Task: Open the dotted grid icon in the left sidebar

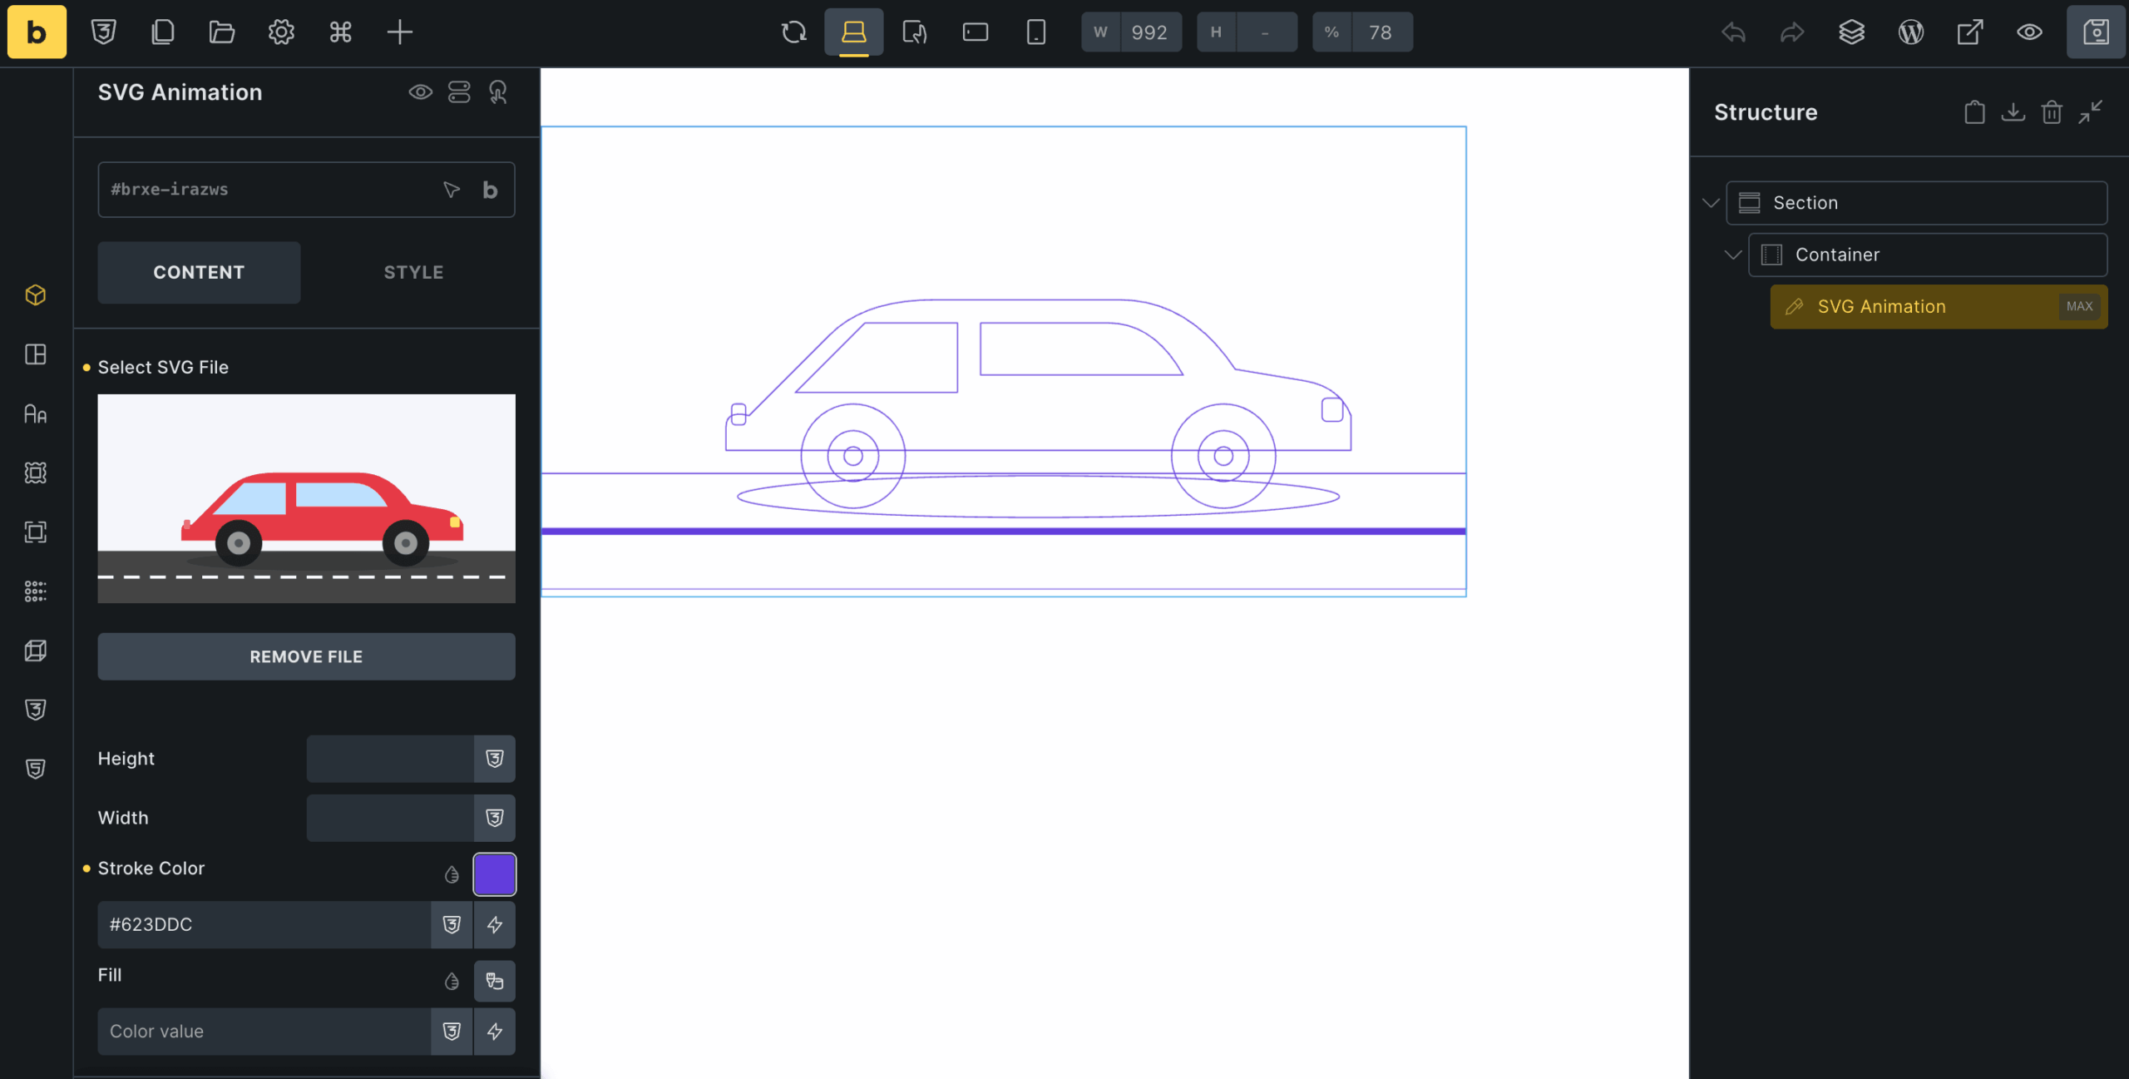Action: point(36,591)
